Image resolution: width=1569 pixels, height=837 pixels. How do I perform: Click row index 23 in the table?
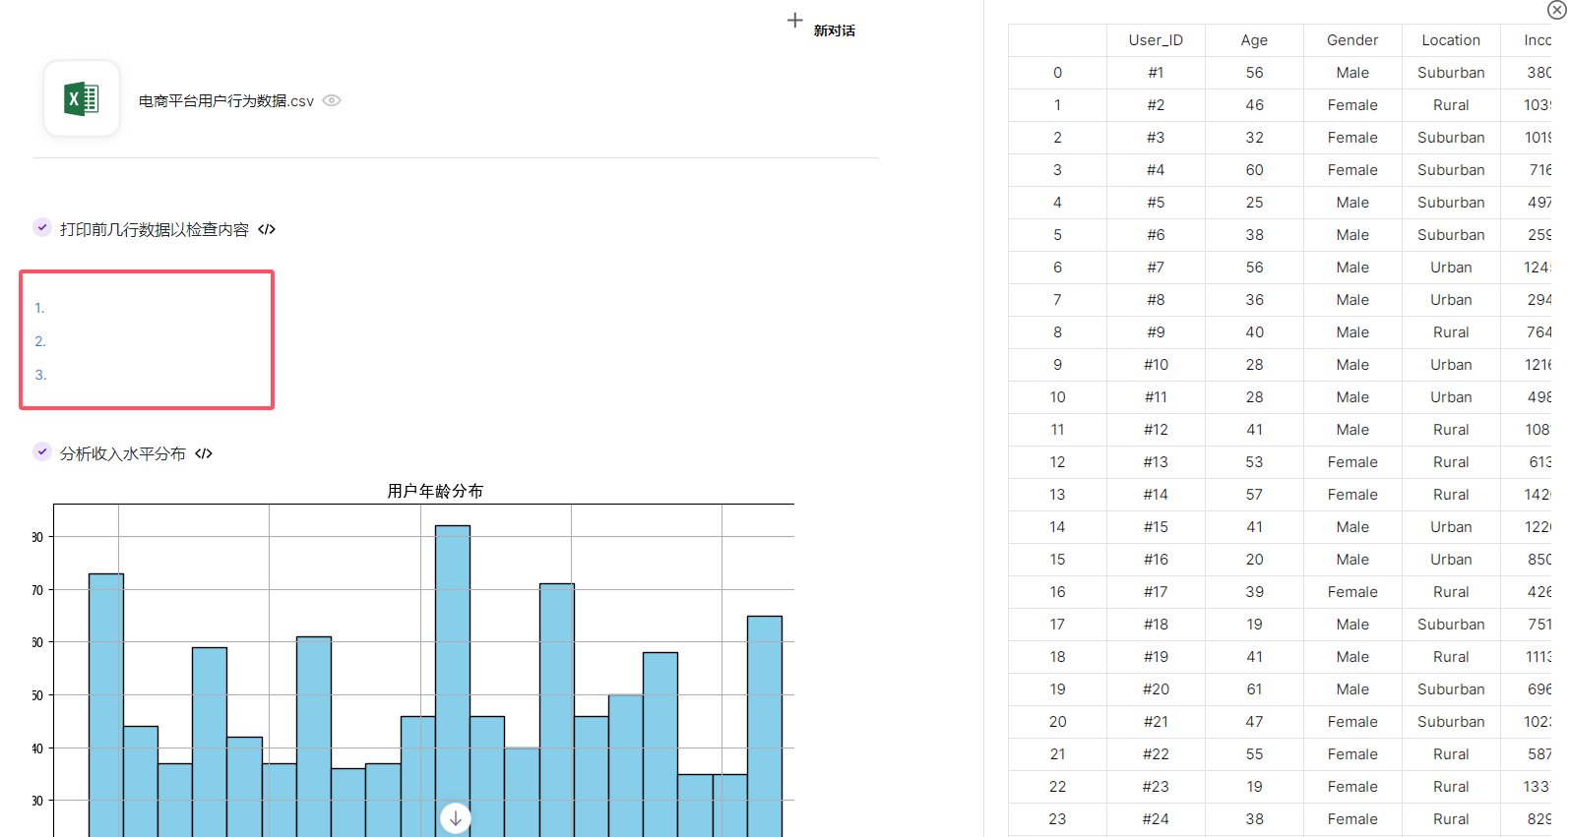pyautogui.click(x=1057, y=819)
